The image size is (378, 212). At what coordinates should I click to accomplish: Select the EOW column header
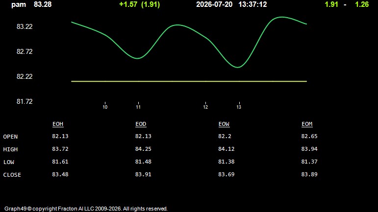point(224,124)
